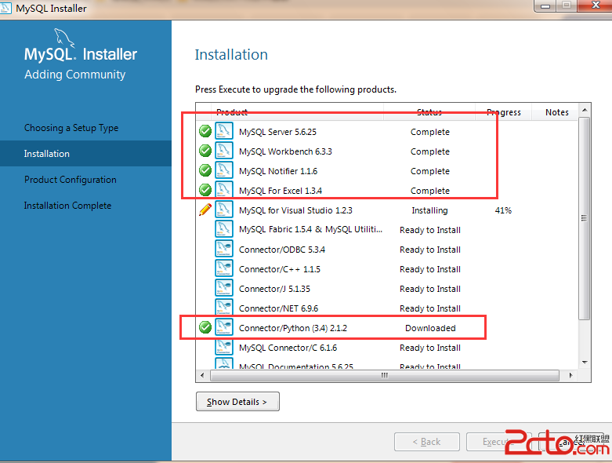Click the Installing status text
This screenshot has width=612, height=463.
pyautogui.click(x=429, y=210)
